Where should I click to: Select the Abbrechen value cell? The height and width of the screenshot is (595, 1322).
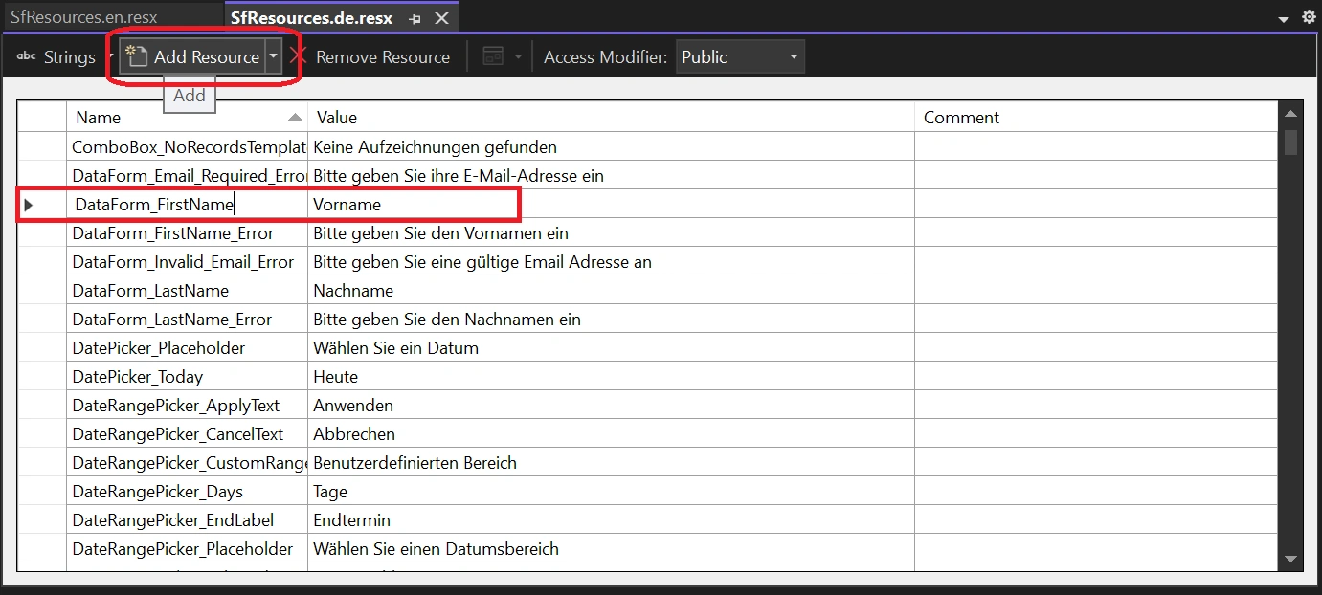pos(611,434)
